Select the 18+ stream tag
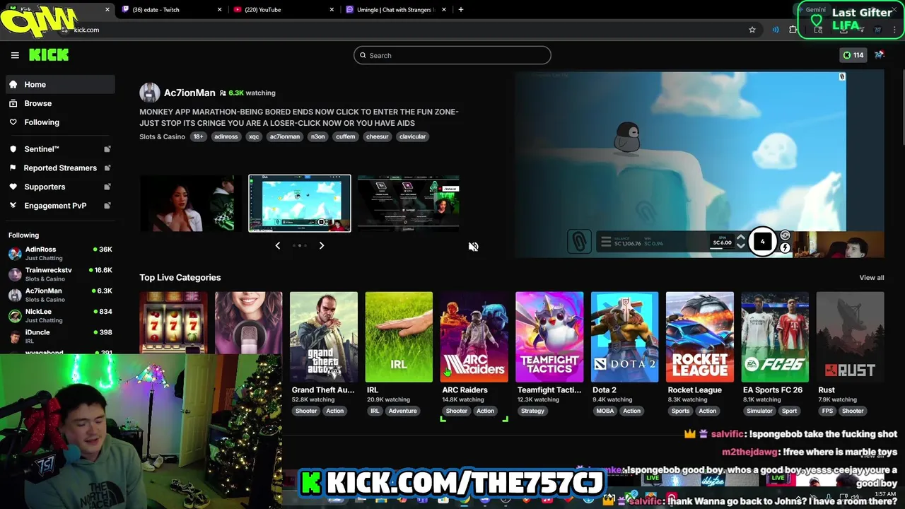 tap(198, 136)
